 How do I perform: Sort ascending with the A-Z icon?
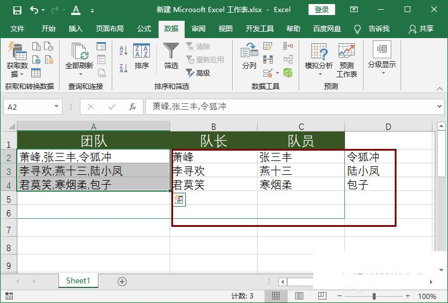click(x=123, y=51)
